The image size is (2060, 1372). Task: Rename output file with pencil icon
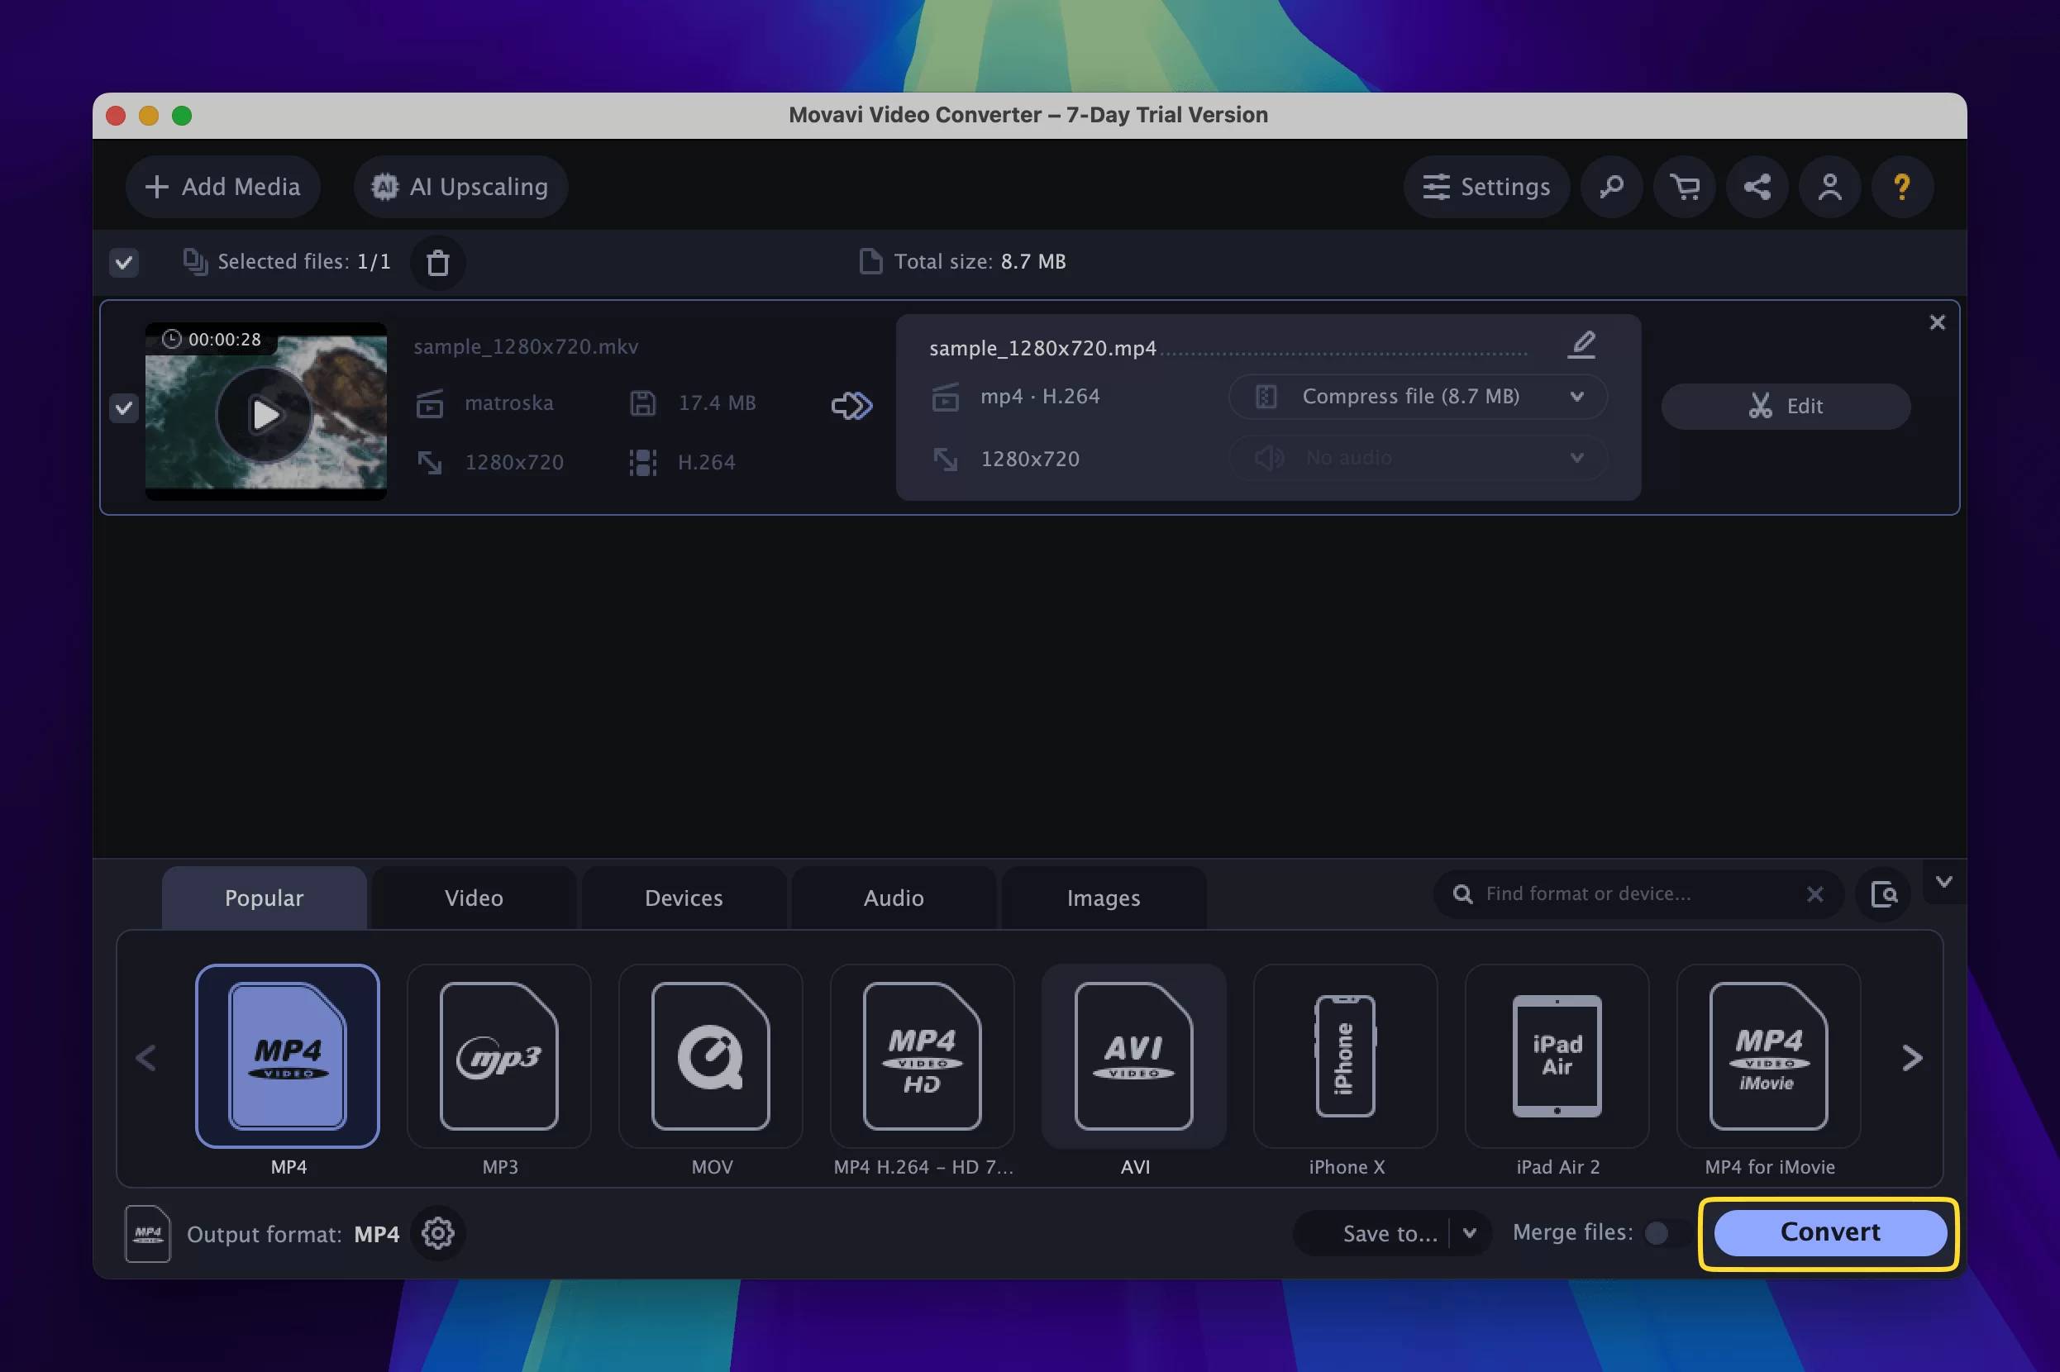(x=1581, y=345)
